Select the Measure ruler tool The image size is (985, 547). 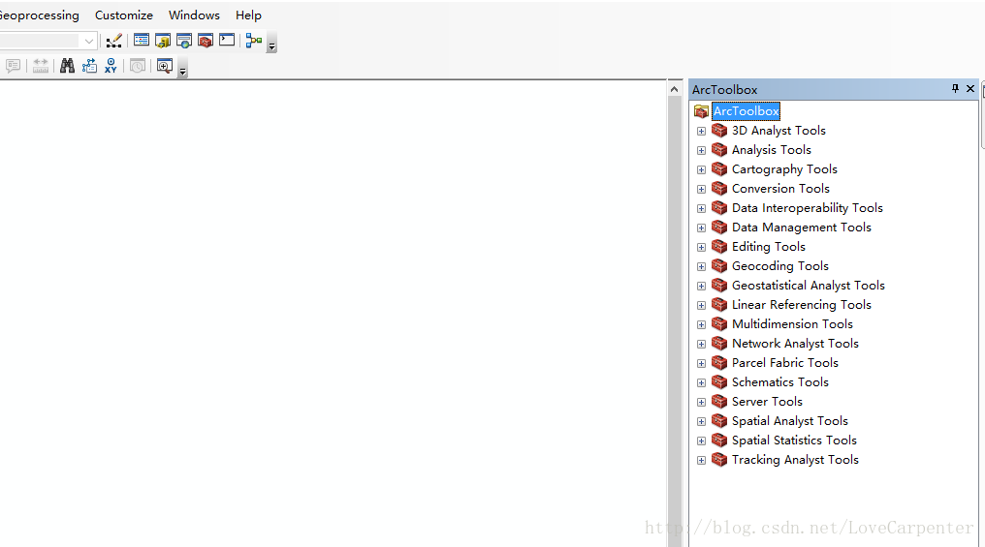40,66
